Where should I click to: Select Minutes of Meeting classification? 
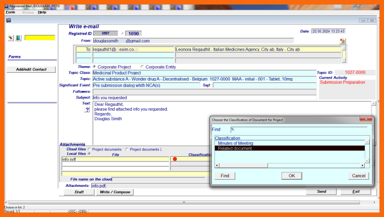[235, 143]
